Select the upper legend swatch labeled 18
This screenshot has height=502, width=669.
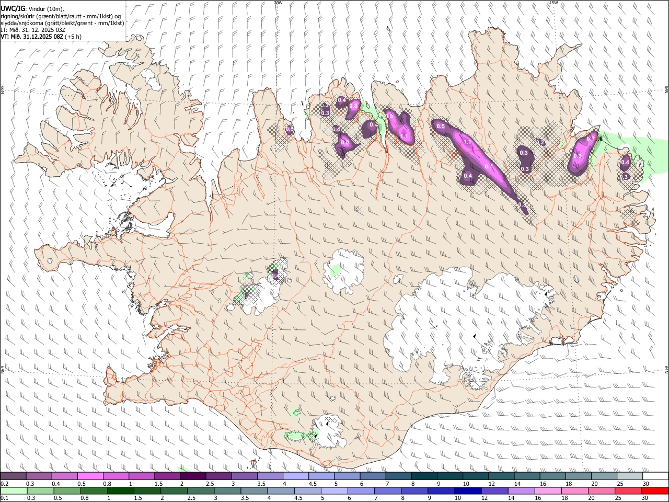578,476
